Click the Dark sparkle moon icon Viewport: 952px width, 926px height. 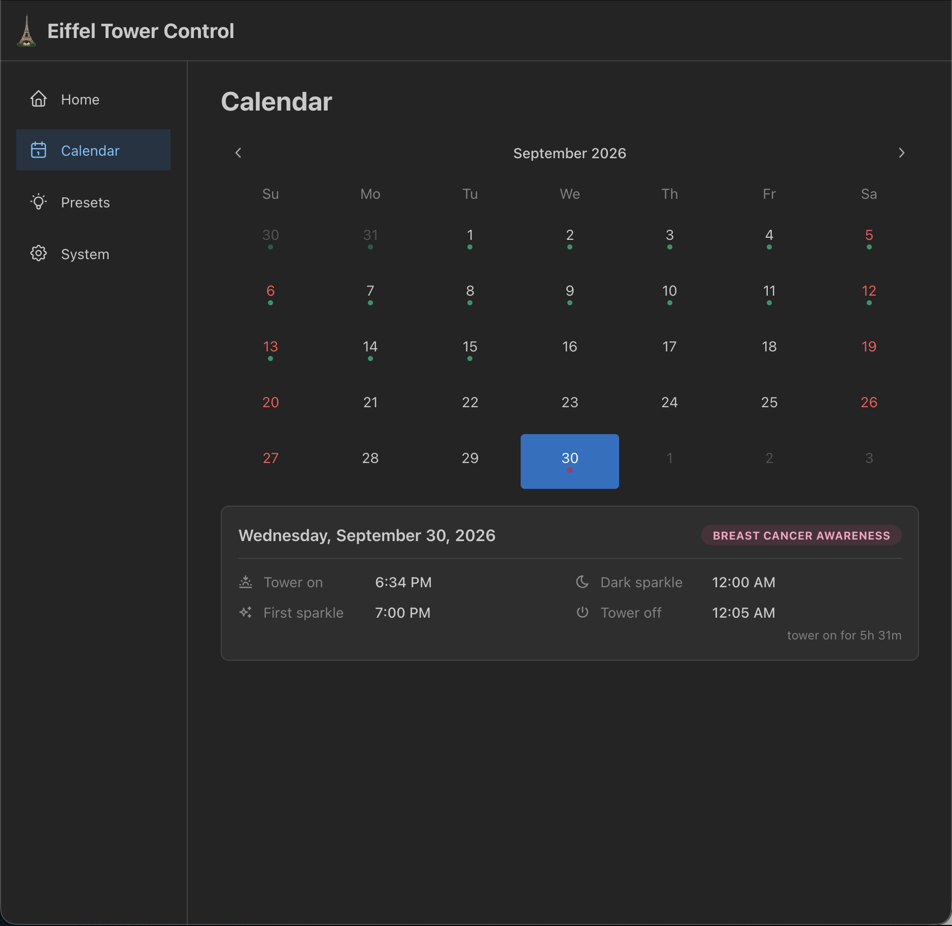tap(583, 582)
